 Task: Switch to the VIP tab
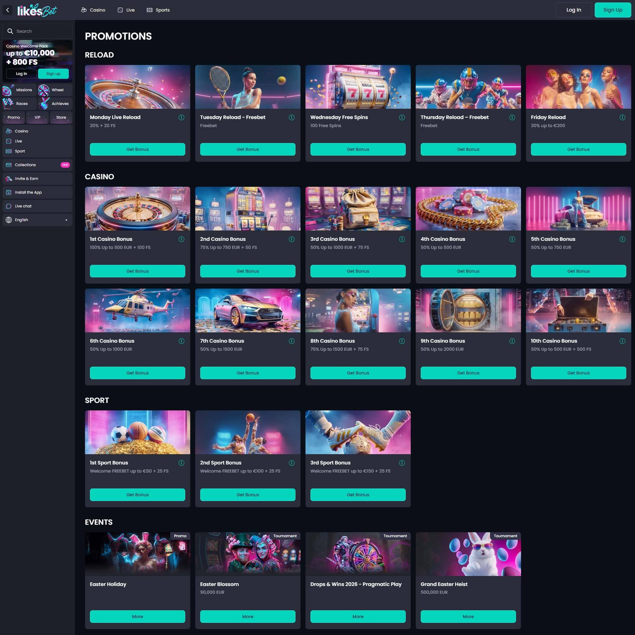pyautogui.click(x=38, y=117)
